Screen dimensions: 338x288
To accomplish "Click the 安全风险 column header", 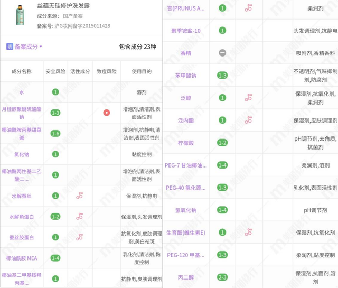I will pos(55,71).
